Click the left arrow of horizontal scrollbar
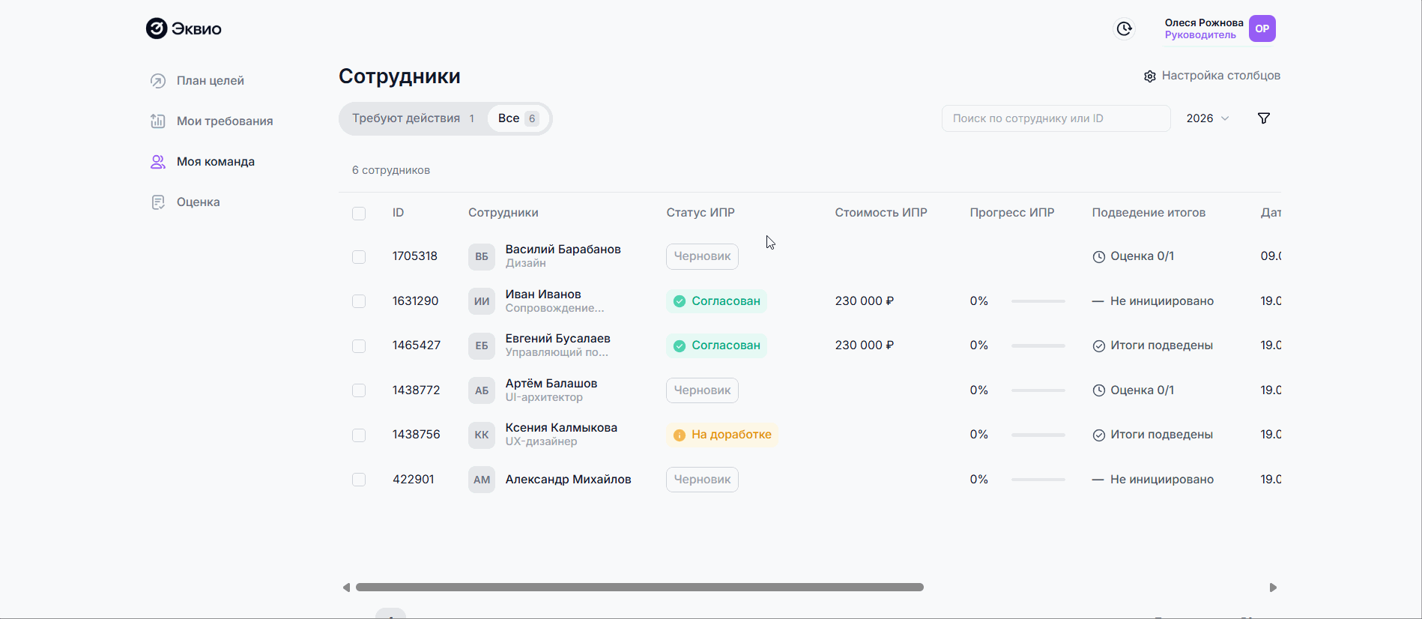 tap(346, 588)
